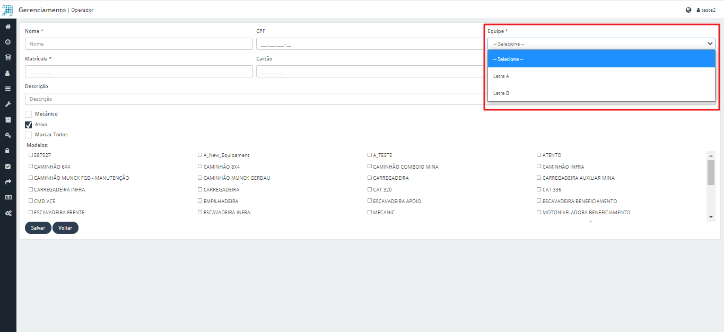
Task: Check the CAT 336 checkbox
Action: pyautogui.click(x=539, y=189)
